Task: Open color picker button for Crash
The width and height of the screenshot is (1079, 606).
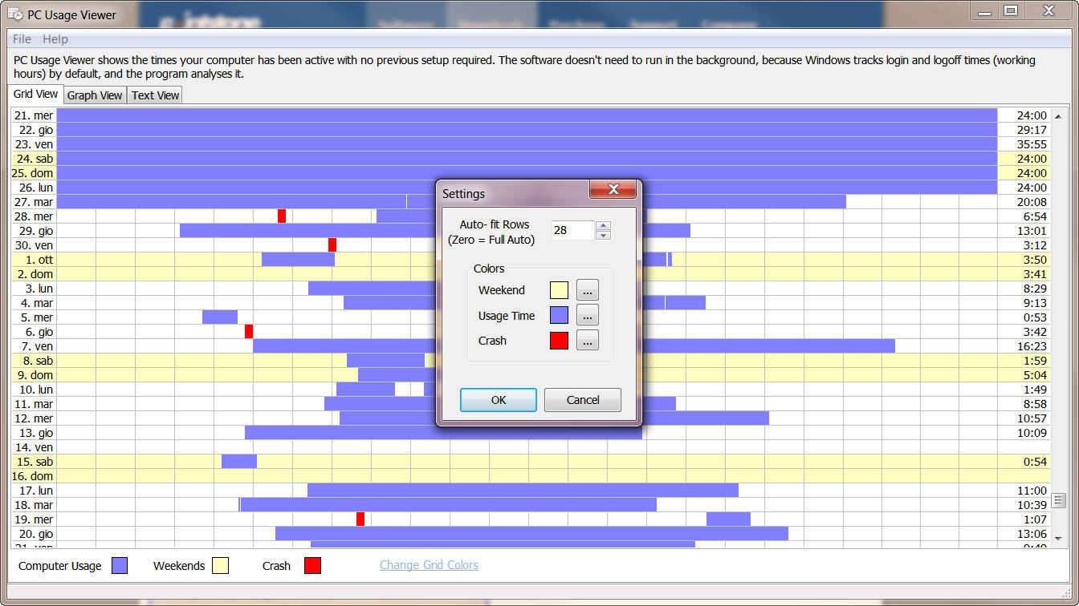Action: (587, 341)
